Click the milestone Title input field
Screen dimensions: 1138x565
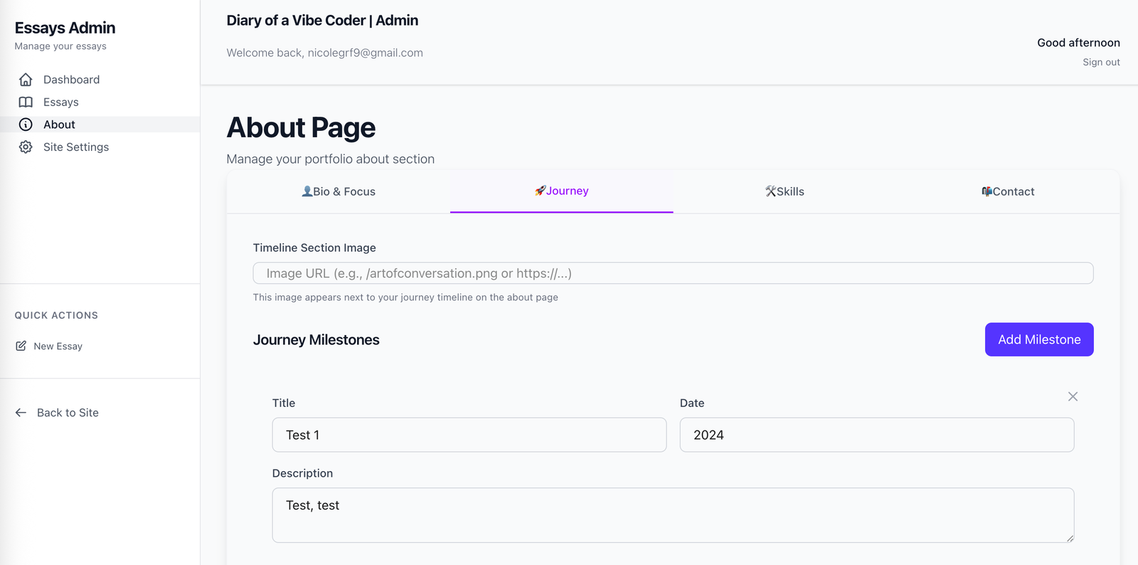469,435
